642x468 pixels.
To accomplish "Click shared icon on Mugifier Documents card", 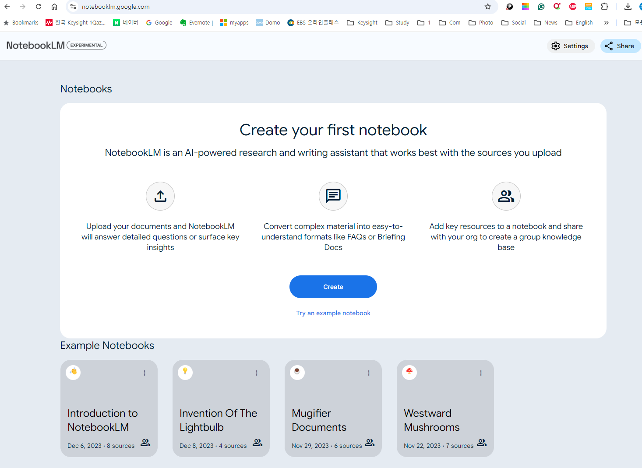I will (370, 443).
